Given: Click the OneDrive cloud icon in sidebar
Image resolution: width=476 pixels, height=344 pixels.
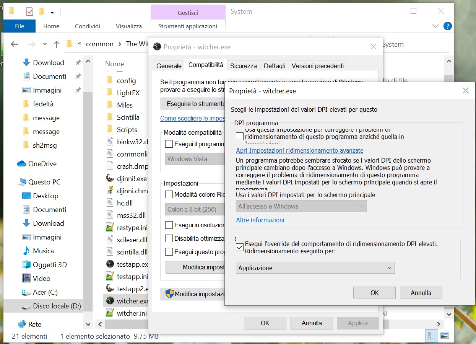Looking at the screenshot, I should tap(22, 164).
